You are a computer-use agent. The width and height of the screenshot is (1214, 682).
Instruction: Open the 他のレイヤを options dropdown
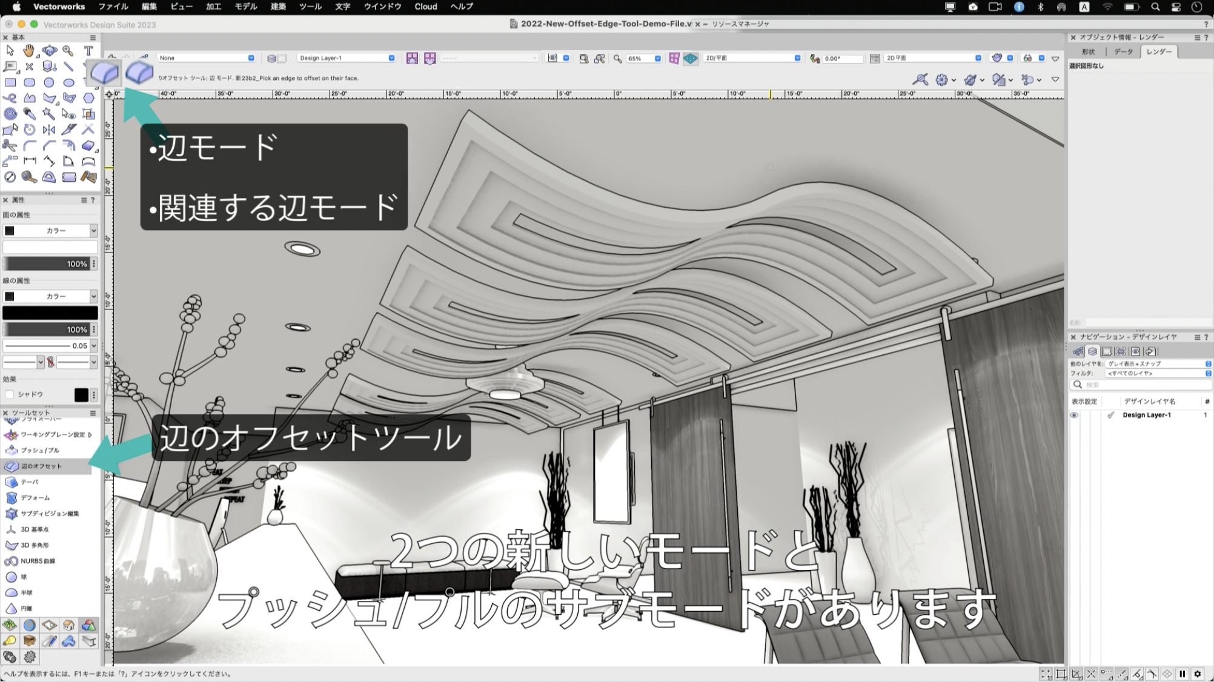point(1159,364)
